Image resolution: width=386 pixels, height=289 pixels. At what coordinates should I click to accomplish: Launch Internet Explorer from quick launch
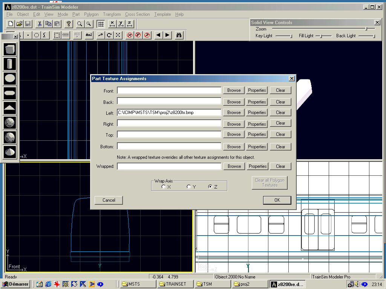tap(48, 284)
